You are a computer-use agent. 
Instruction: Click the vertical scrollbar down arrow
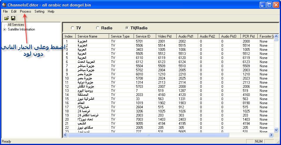click(276, 129)
